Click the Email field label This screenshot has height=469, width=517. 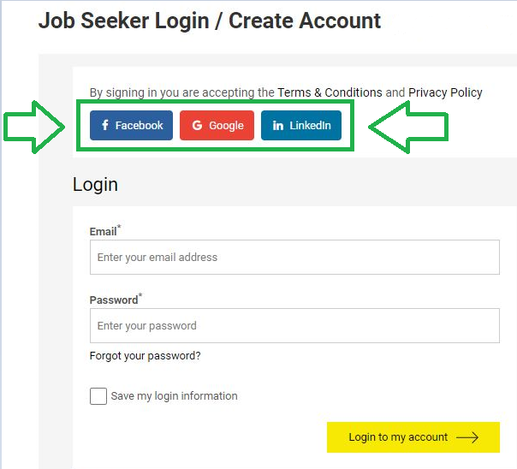click(x=103, y=231)
